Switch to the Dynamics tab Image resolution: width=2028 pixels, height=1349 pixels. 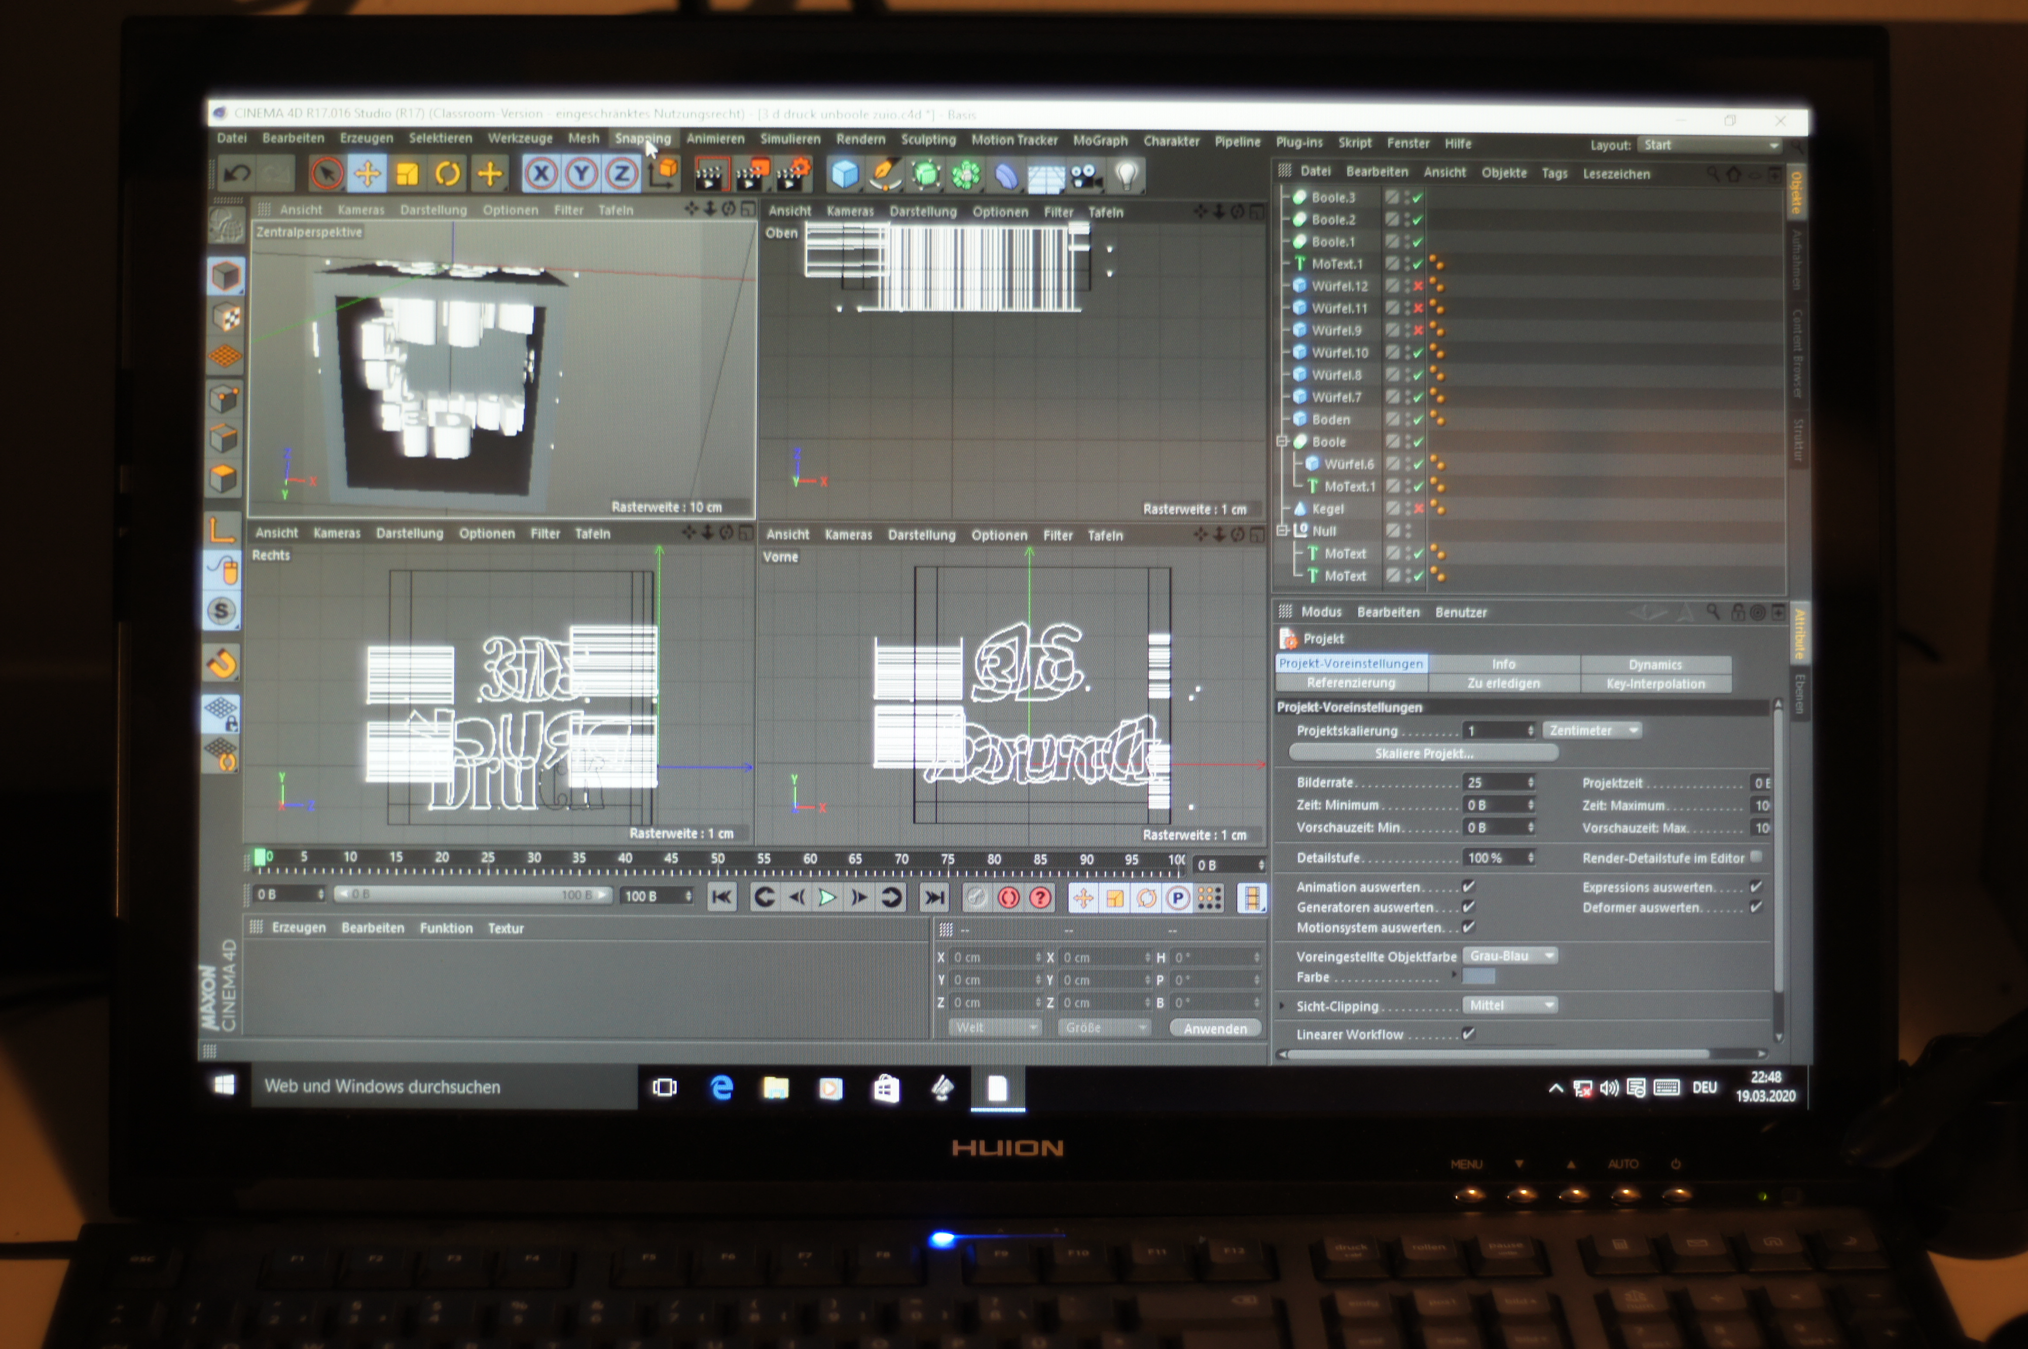coord(1654,664)
